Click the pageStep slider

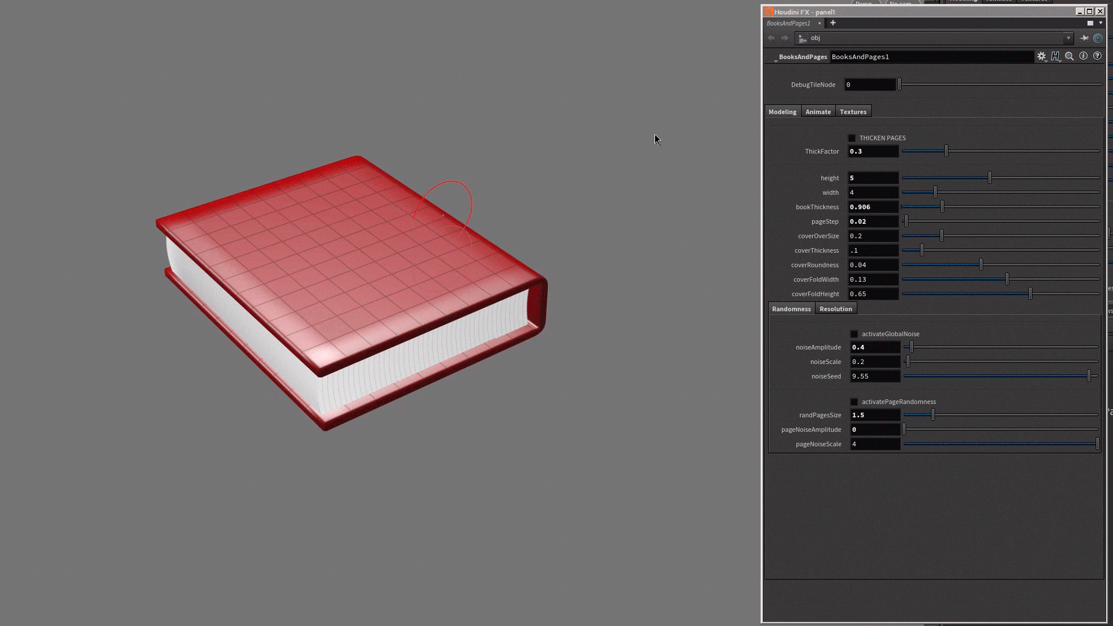click(x=1001, y=221)
